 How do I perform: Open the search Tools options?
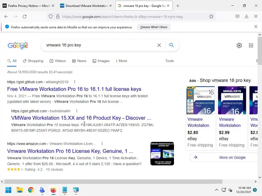coord(169,61)
